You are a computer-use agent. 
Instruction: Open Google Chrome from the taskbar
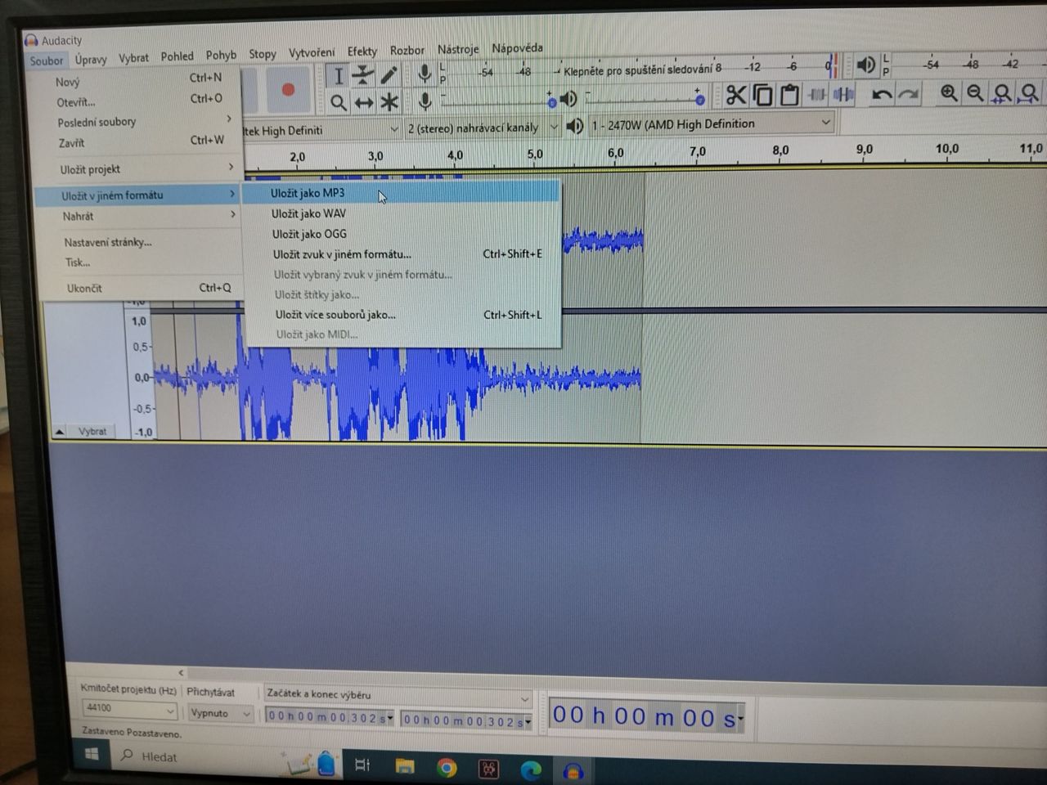[447, 767]
